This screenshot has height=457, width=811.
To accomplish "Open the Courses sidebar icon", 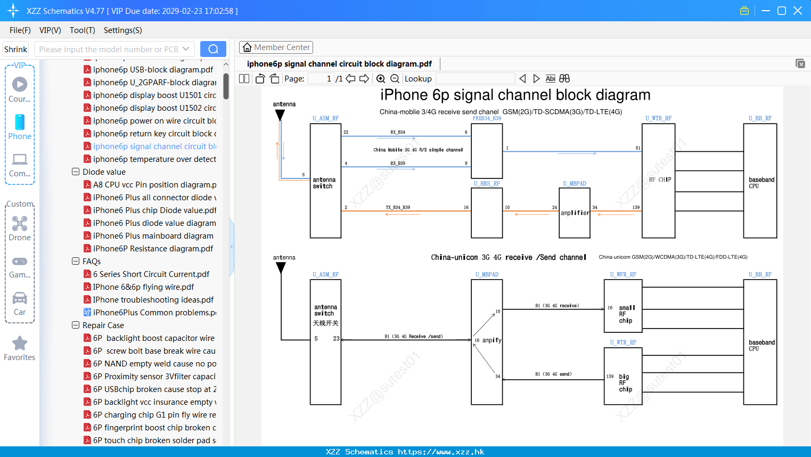I will [20, 89].
